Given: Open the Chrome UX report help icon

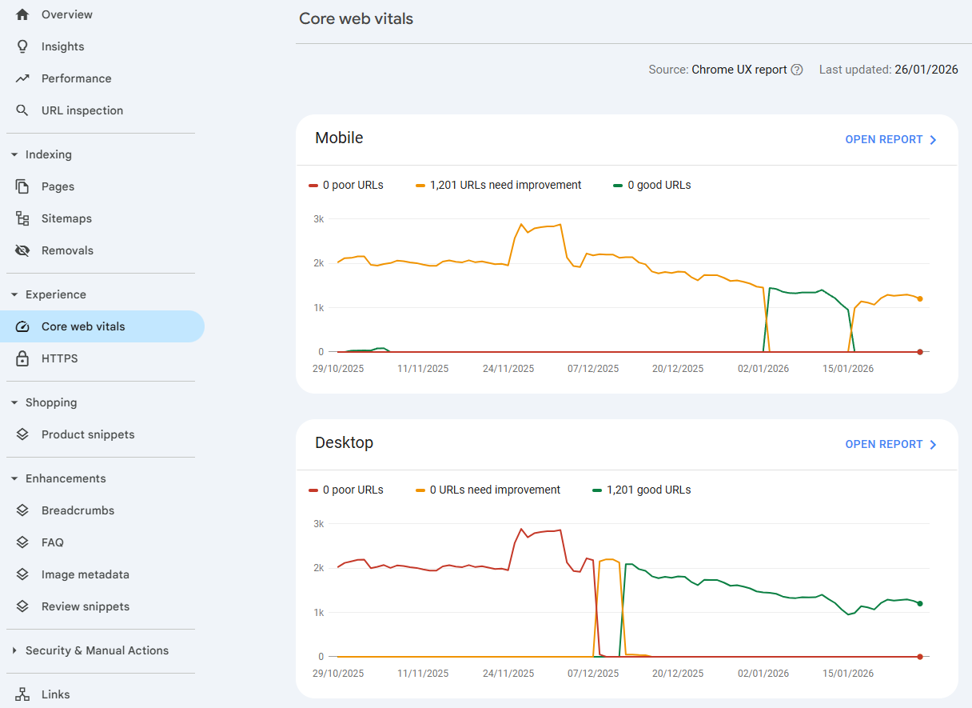Looking at the screenshot, I should [x=797, y=70].
